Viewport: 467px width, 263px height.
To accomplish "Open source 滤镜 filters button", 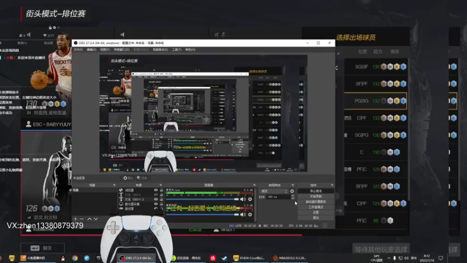I will (x=142, y=178).
